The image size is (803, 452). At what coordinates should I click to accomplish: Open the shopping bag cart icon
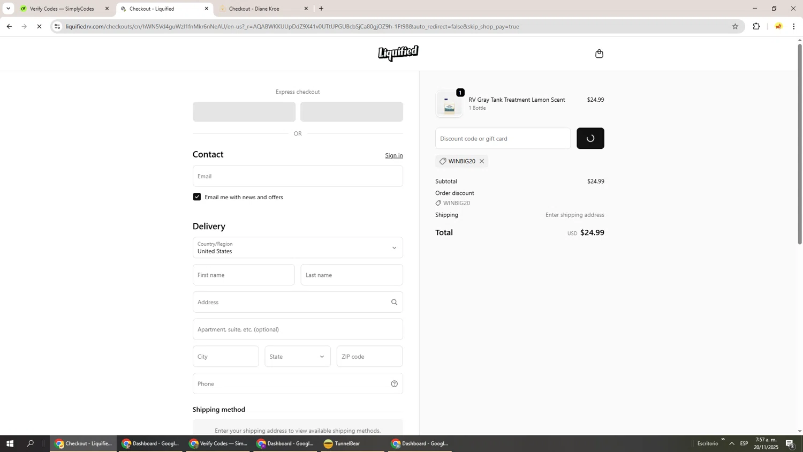click(x=599, y=54)
